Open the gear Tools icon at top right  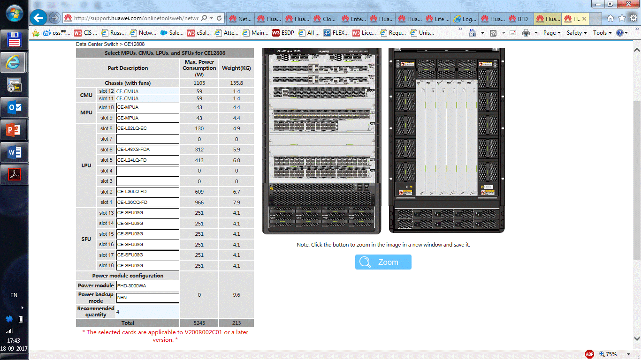[633, 18]
